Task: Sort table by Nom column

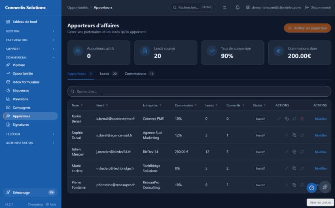Action: click(x=77, y=105)
